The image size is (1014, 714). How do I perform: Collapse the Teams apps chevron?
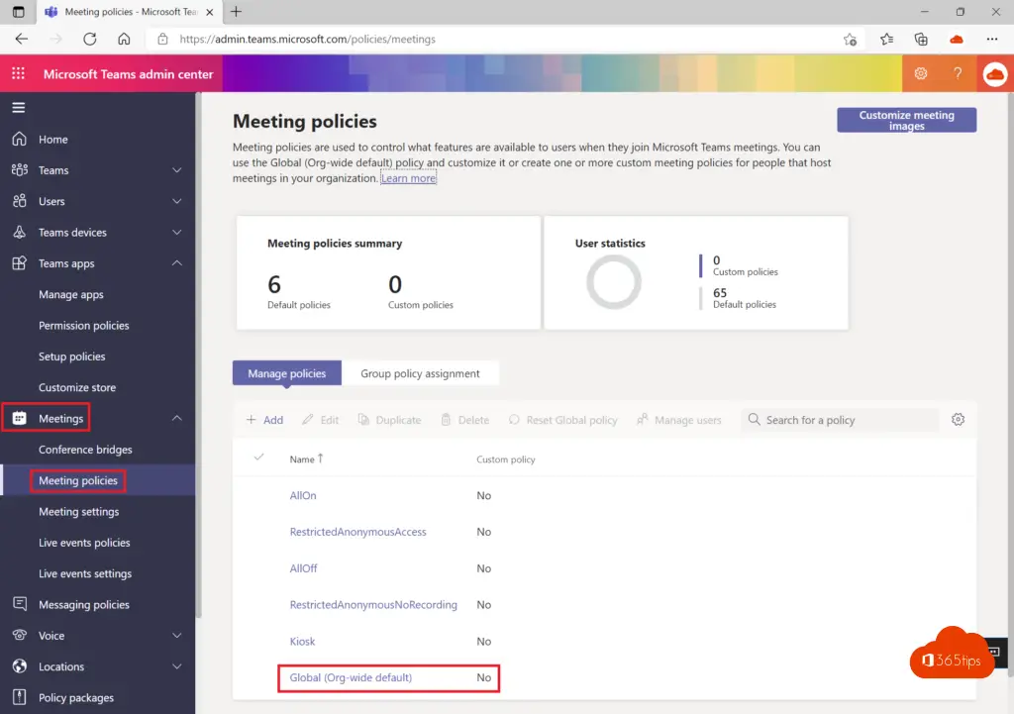point(177,263)
